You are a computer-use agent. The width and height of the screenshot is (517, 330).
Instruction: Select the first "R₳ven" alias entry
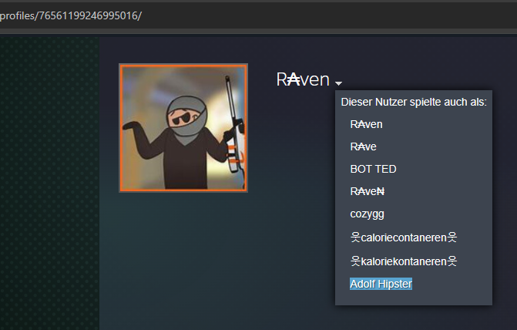366,123
